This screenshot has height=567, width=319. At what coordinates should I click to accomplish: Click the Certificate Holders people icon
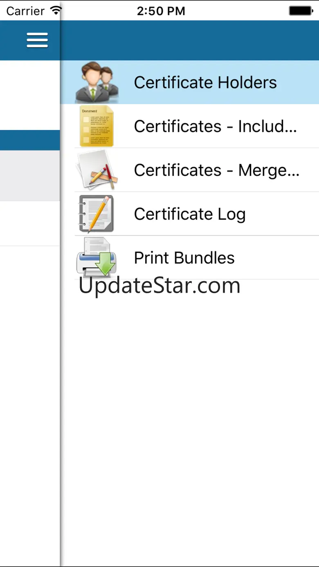pos(97,82)
